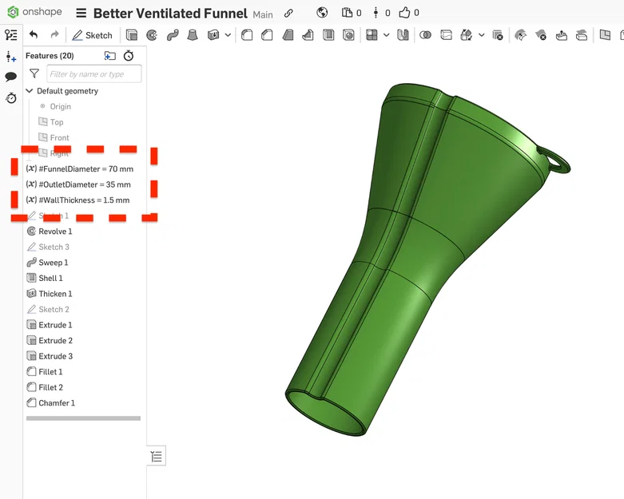Select Sketch 3 in the feature list

coord(48,247)
